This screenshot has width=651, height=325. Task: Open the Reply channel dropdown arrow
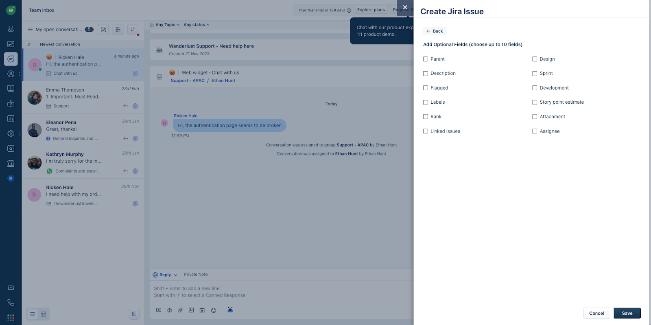176,275
